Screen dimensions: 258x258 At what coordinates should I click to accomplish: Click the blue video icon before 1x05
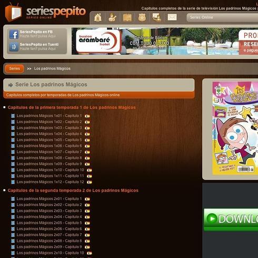point(13,140)
